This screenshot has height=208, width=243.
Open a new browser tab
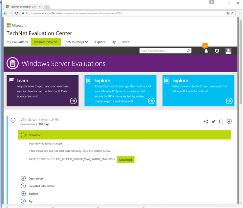tap(47, 7)
